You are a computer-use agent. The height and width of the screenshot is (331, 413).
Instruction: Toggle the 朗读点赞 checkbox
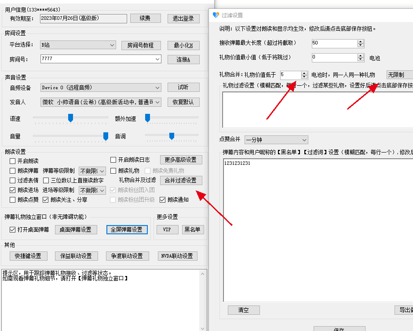(12, 200)
